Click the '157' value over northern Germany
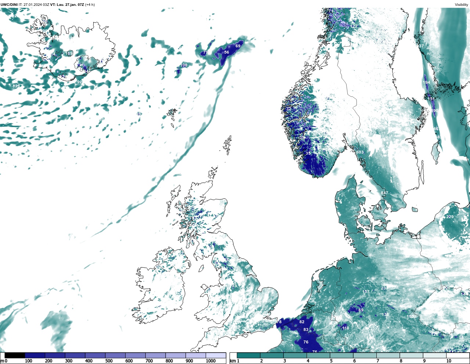Screen dimensions: 470x364 tap(366, 292)
